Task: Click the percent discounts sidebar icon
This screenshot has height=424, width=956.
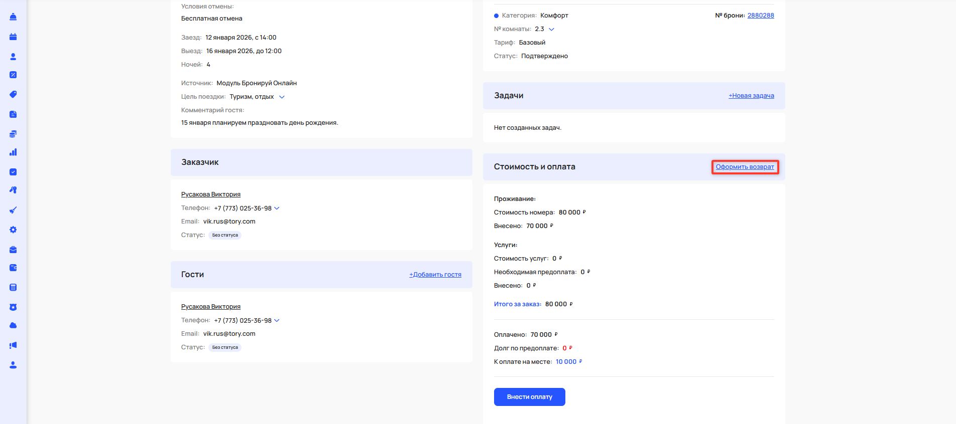Action: point(13,75)
